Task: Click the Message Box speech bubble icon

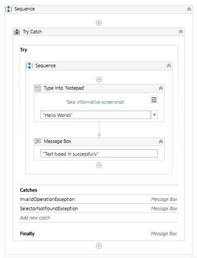Action: click(38, 141)
